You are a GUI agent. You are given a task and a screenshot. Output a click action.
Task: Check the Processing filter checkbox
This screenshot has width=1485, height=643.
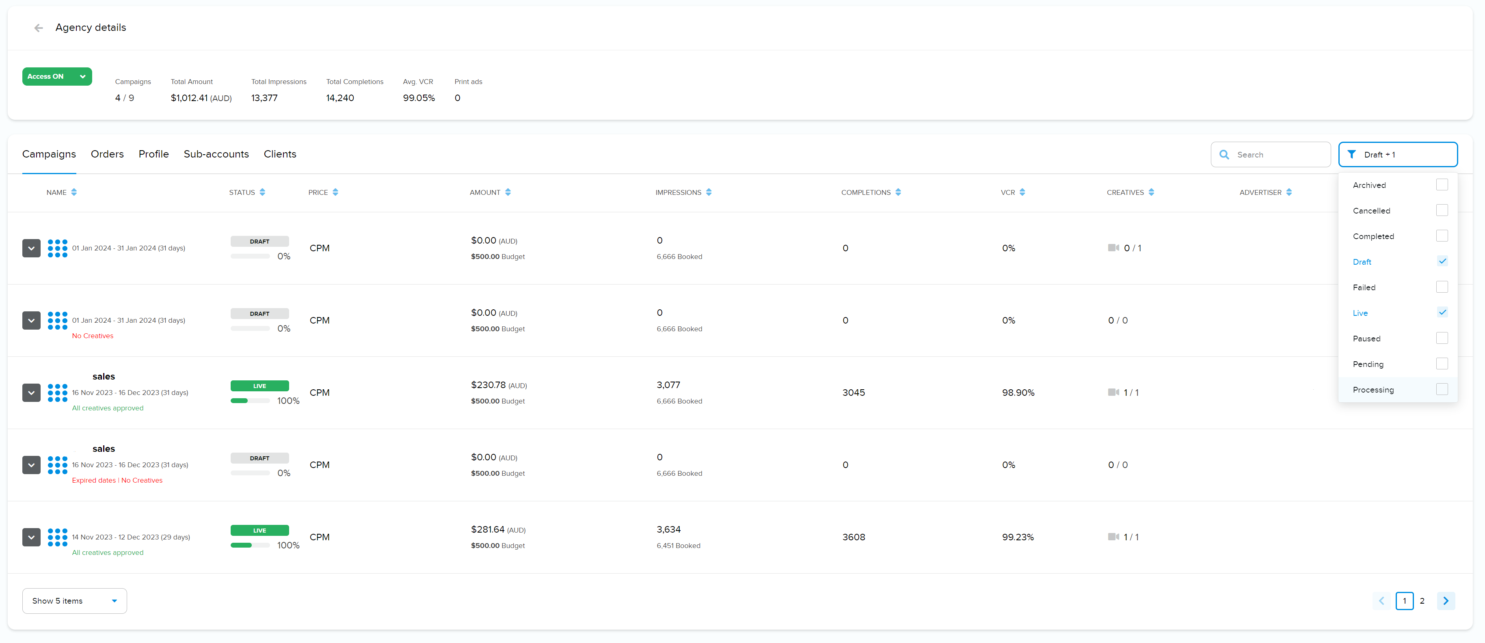[1442, 389]
